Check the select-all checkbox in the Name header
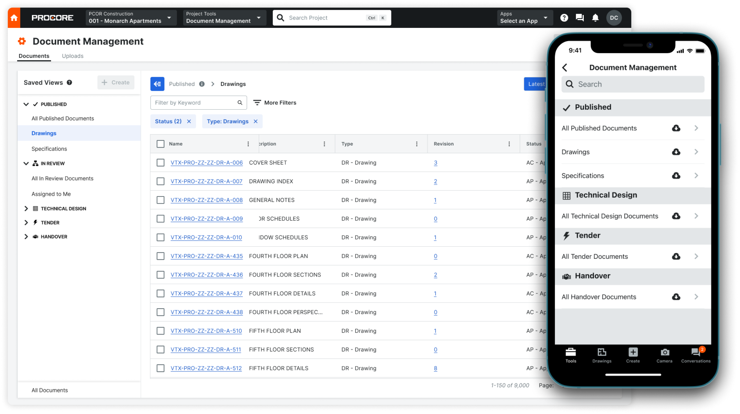The image size is (740, 414). pos(161,144)
